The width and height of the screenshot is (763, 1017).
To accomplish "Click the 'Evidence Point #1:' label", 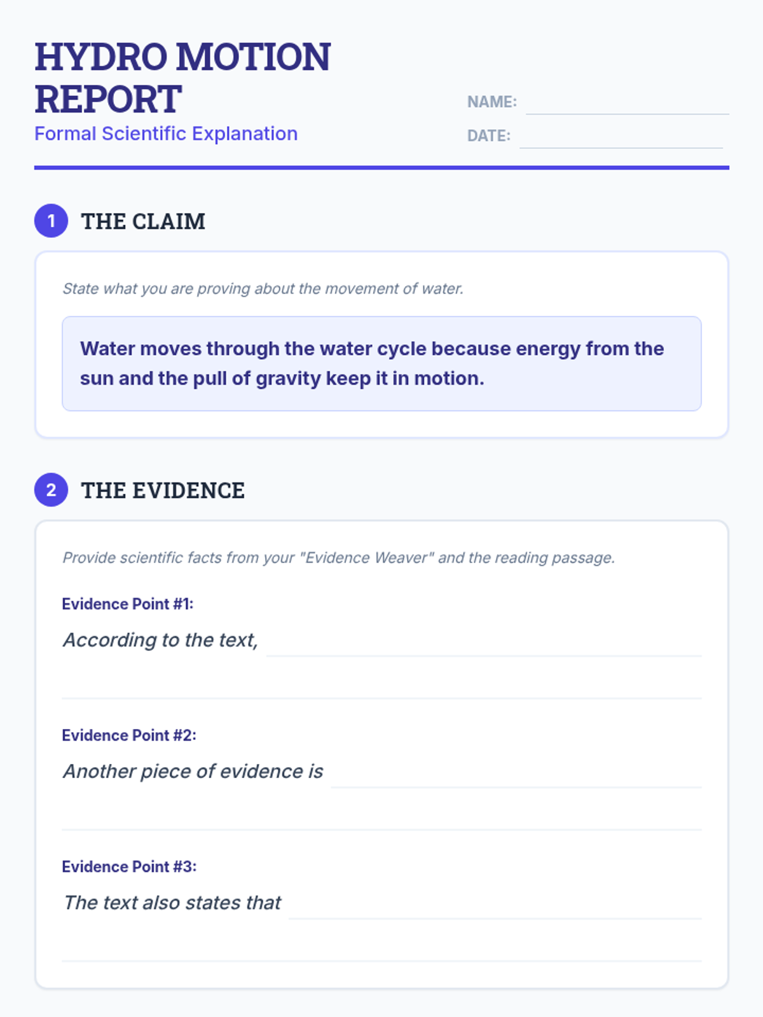I will 127,604.
